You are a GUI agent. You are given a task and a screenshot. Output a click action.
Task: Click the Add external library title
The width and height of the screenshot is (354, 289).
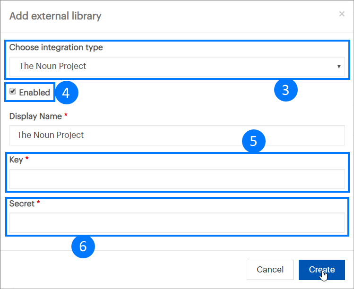coord(55,16)
